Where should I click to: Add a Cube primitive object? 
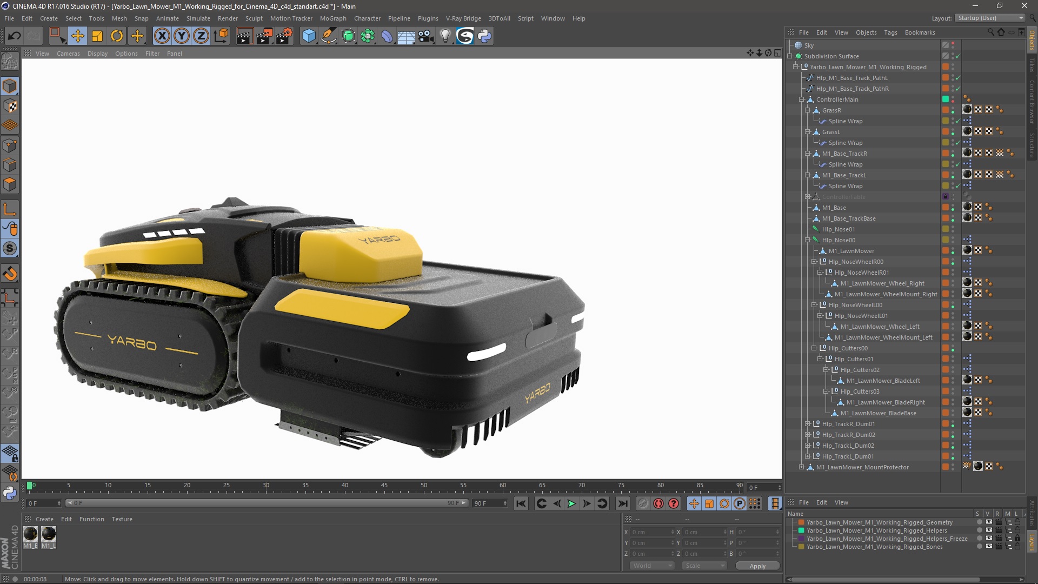pos(309,36)
